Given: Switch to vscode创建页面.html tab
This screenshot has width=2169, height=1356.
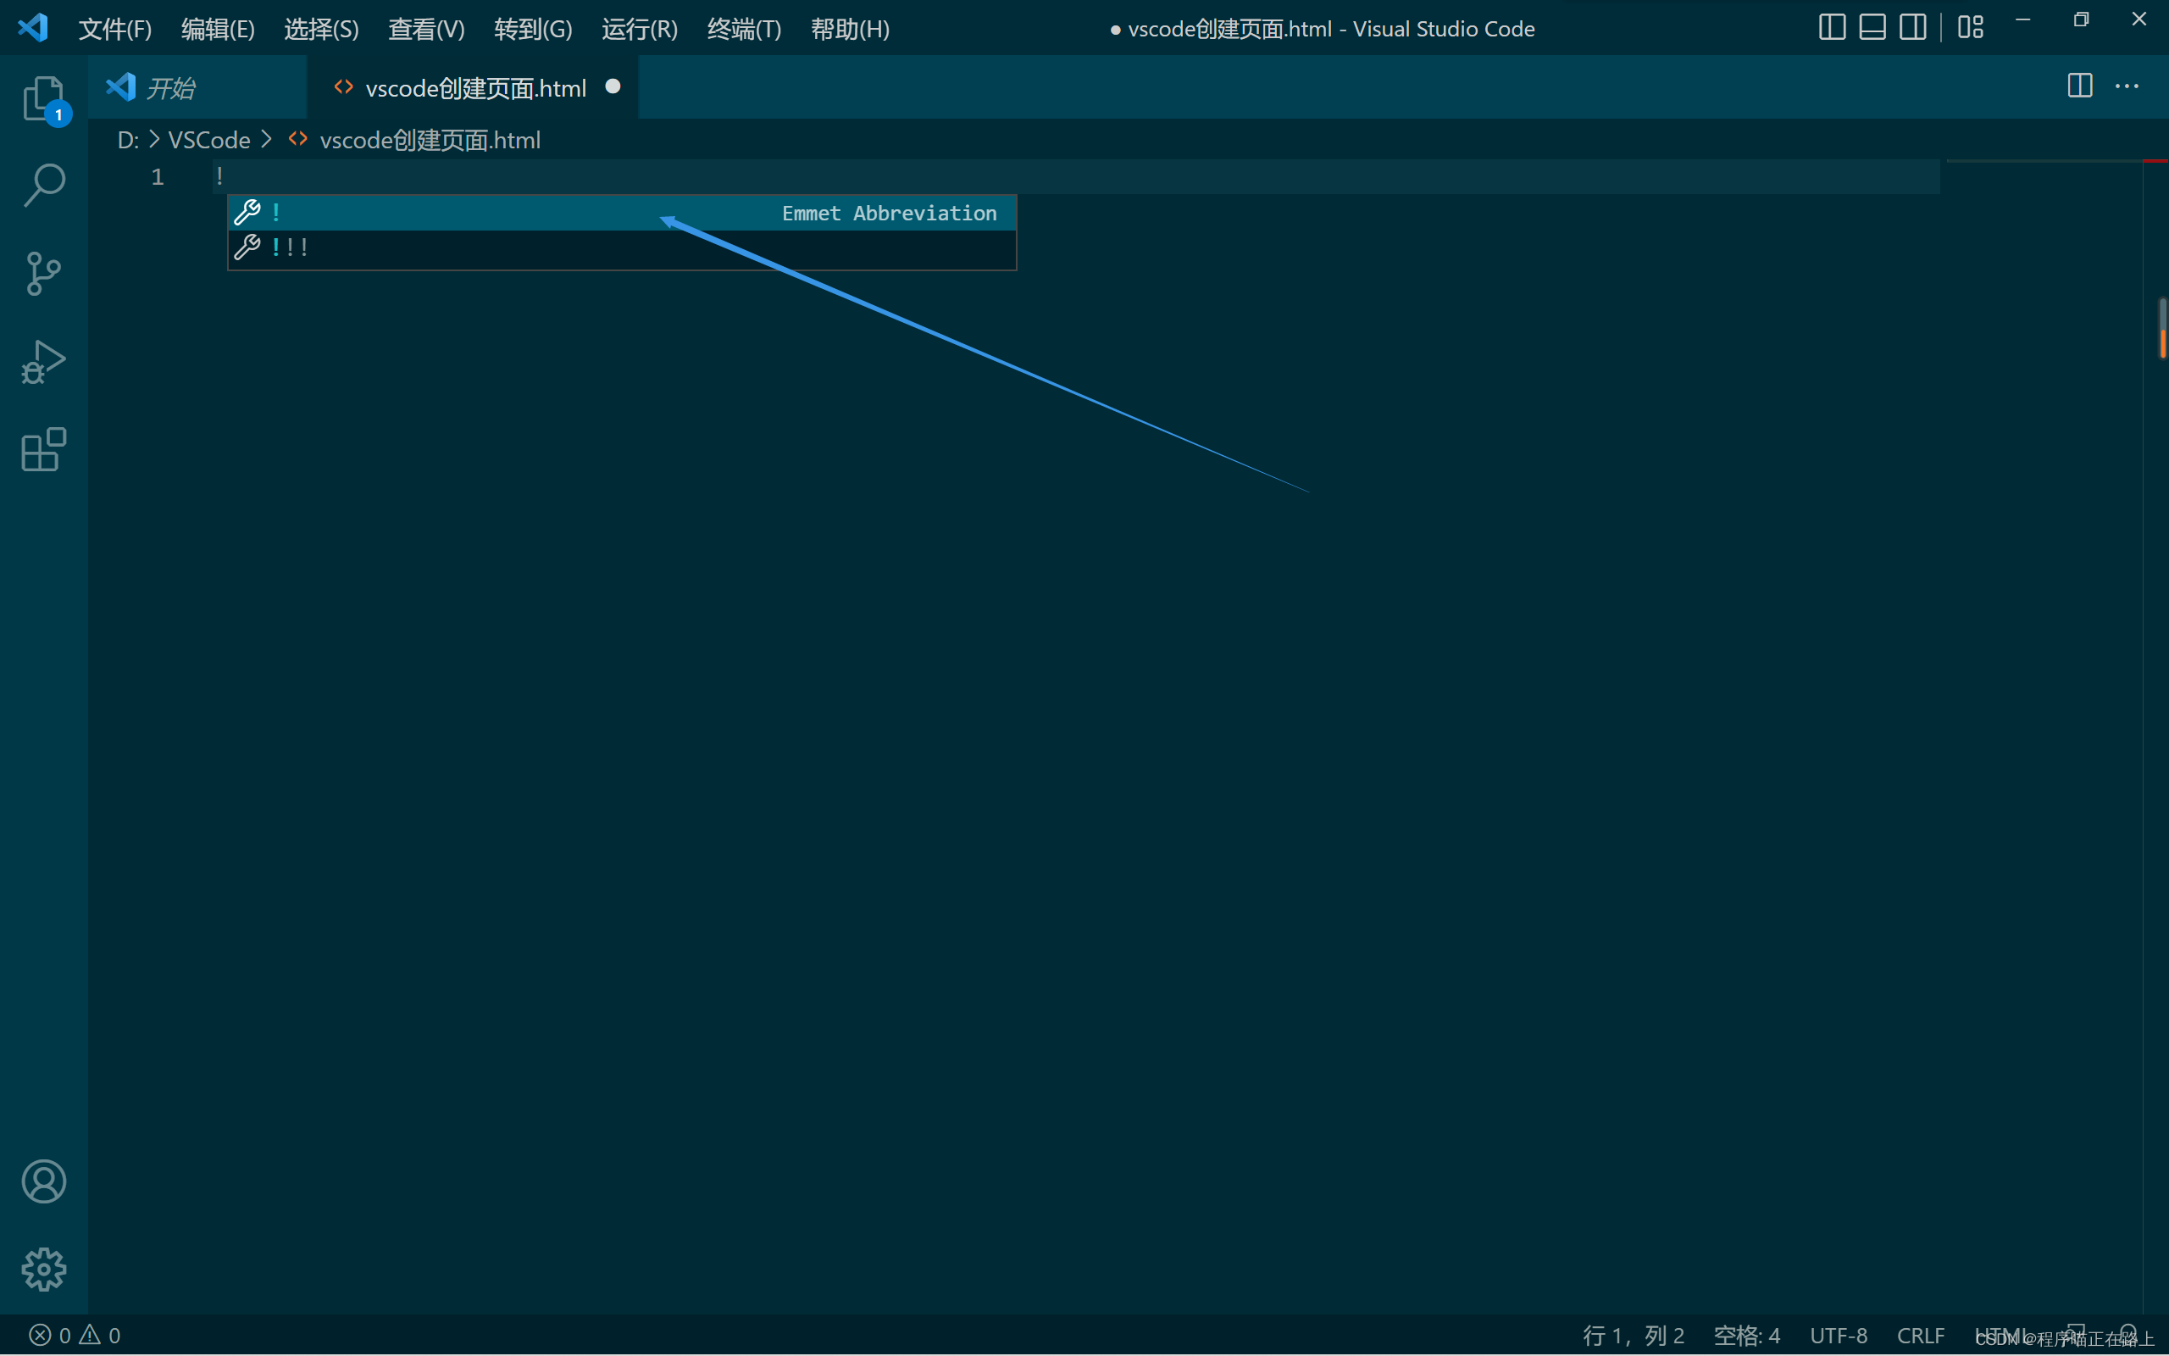Looking at the screenshot, I should tap(472, 87).
